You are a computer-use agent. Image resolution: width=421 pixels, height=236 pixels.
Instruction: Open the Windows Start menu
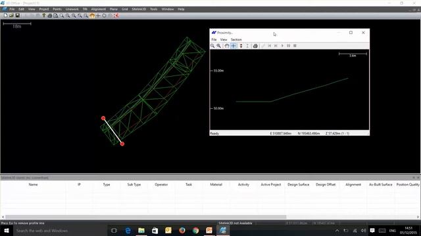(7, 230)
